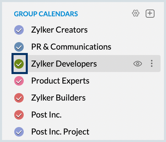Uncheck Post Inc. Project calendar checkmark
This screenshot has width=166, height=142.
[x=19, y=132]
